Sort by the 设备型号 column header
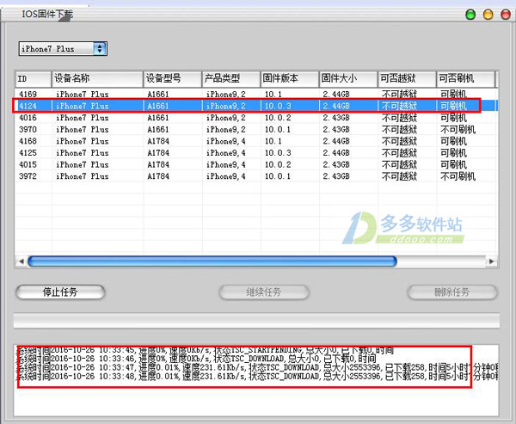516x424 pixels. [173, 79]
